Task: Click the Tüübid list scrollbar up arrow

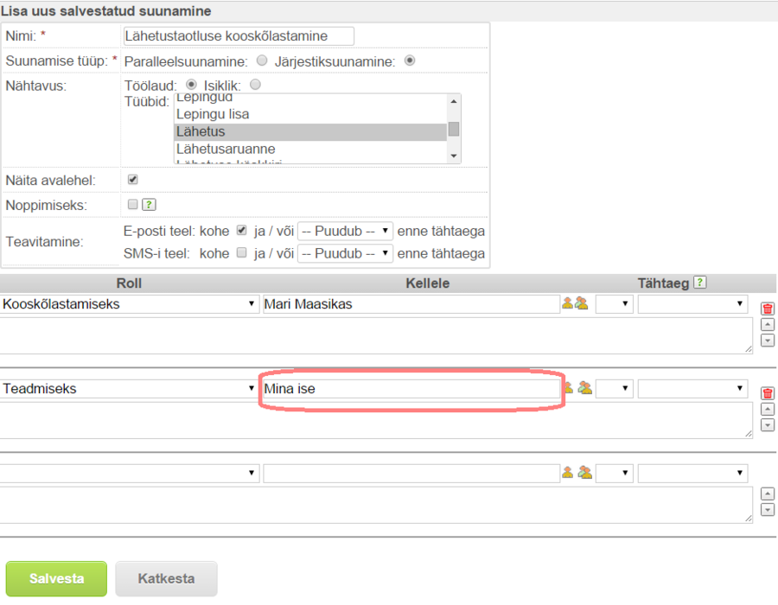Action: click(454, 101)
